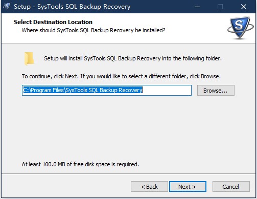This screenshot has height=199, width=257.
Task: Click the disabled maximize button
Action: click(220, 7)
